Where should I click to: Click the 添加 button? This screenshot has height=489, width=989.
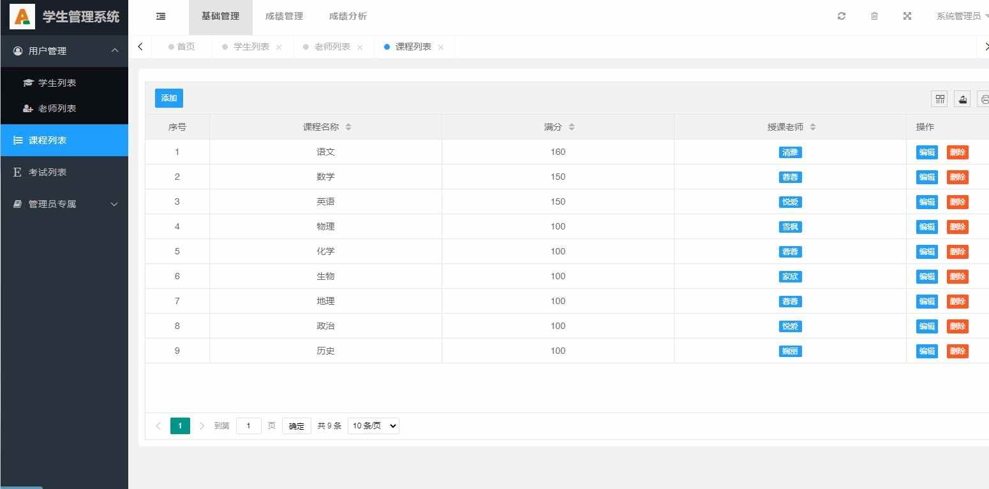[168, 98]
